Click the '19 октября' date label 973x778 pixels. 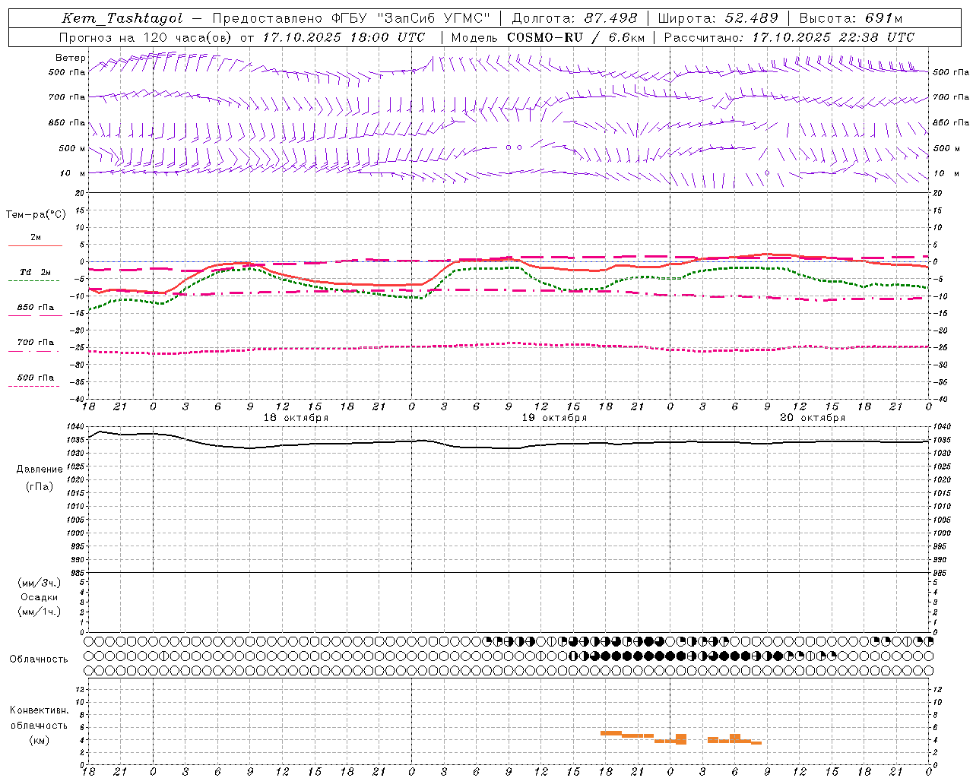[x=554, y=418]
